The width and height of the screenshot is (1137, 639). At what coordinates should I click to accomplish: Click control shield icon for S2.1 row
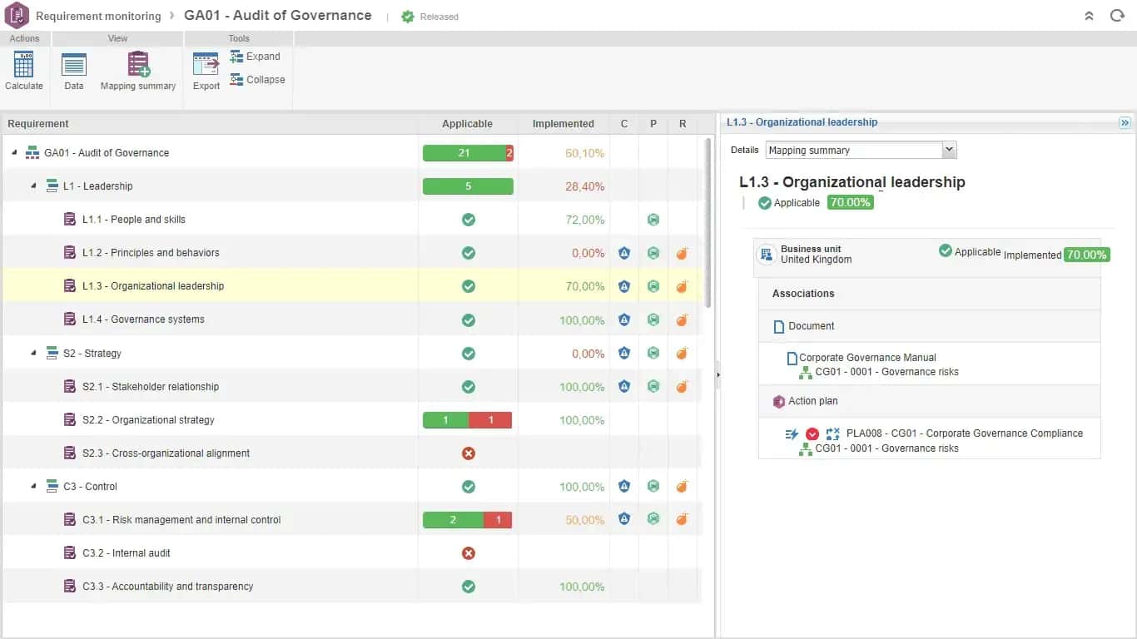624,386
